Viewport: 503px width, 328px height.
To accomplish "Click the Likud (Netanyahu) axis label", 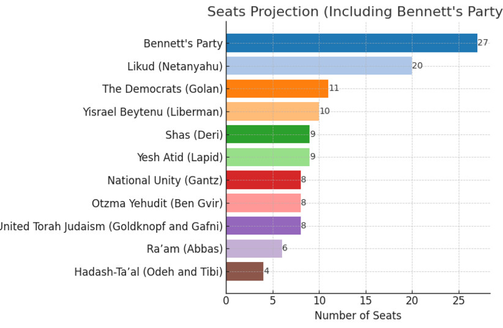I will point(175,67).
